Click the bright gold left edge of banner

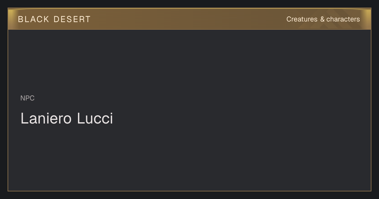11,19
